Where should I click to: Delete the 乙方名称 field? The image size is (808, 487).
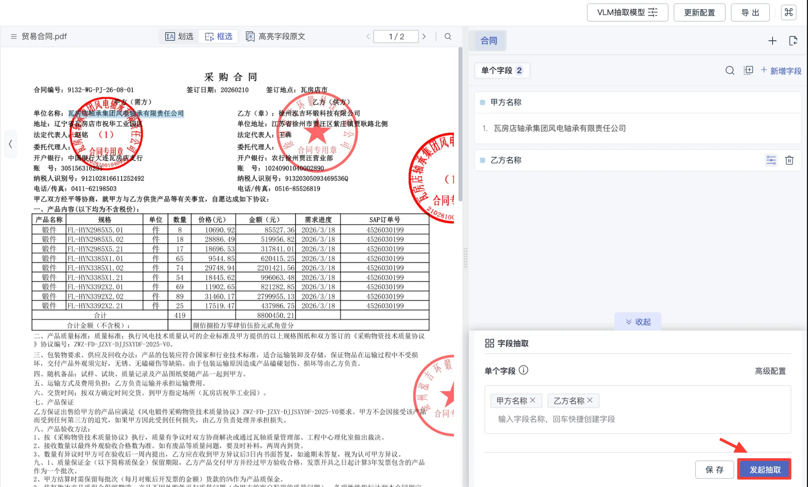point(789,160)
